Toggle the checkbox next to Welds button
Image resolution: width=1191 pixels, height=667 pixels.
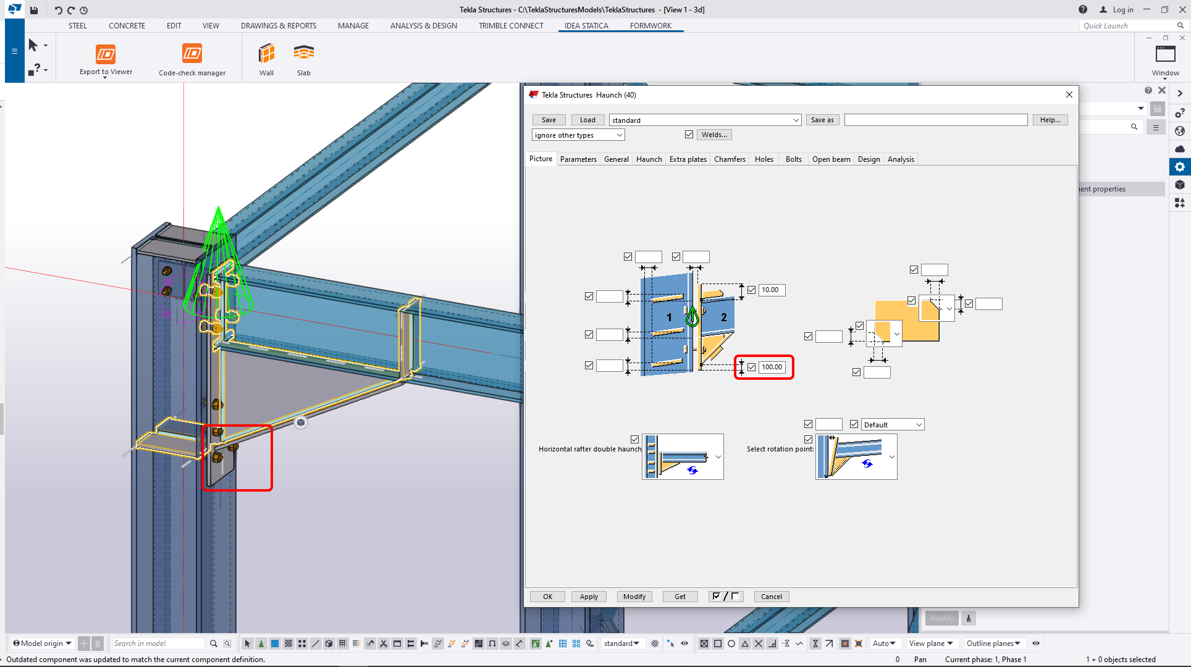pos(689,135)
